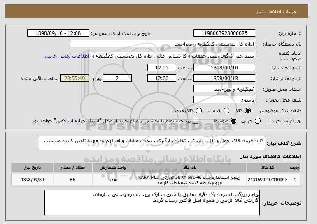Click the item name cell KY 681-46
This screenshot has height=224, width=317.
(x=190, y=180)
